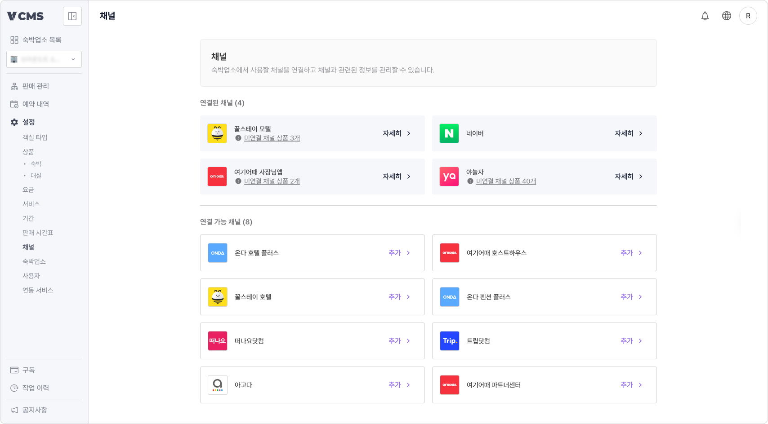
Task: Open 예약 내역 in the sidebar menu
Action: (x=36, y=104)
